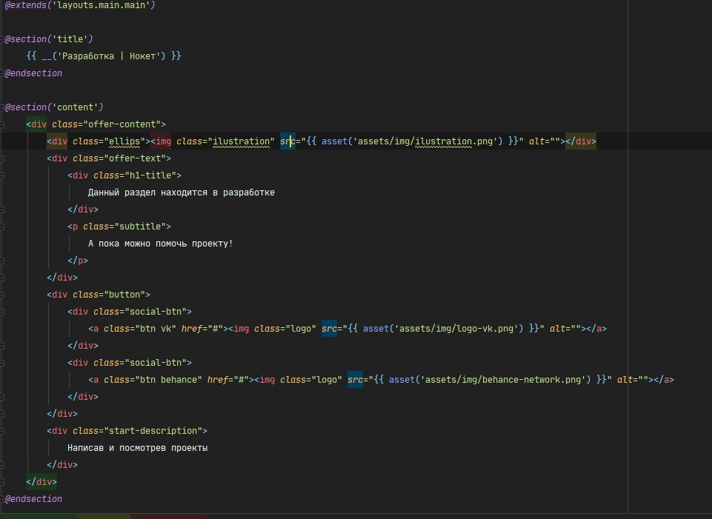Collapse the @section('title') block fold marker
712x519 pixels.
click(2, 39)
